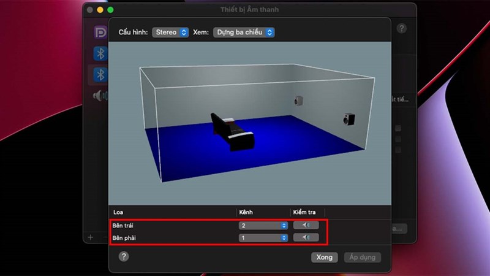Click the Kiểm tra column header
The width and height of the screenshot is (490, 276).
click(304, 212)
